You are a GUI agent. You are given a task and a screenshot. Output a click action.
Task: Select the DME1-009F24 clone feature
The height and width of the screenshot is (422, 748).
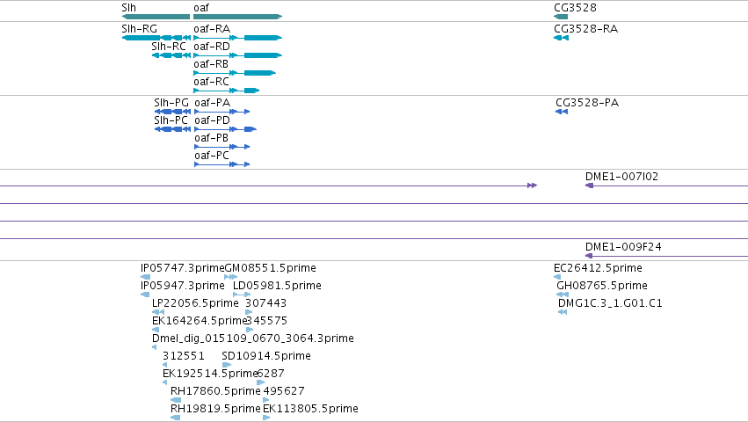666,256
